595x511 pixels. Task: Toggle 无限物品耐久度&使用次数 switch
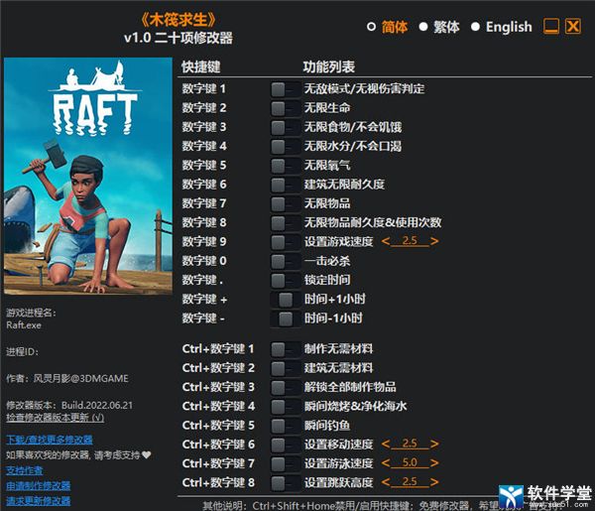285,223
